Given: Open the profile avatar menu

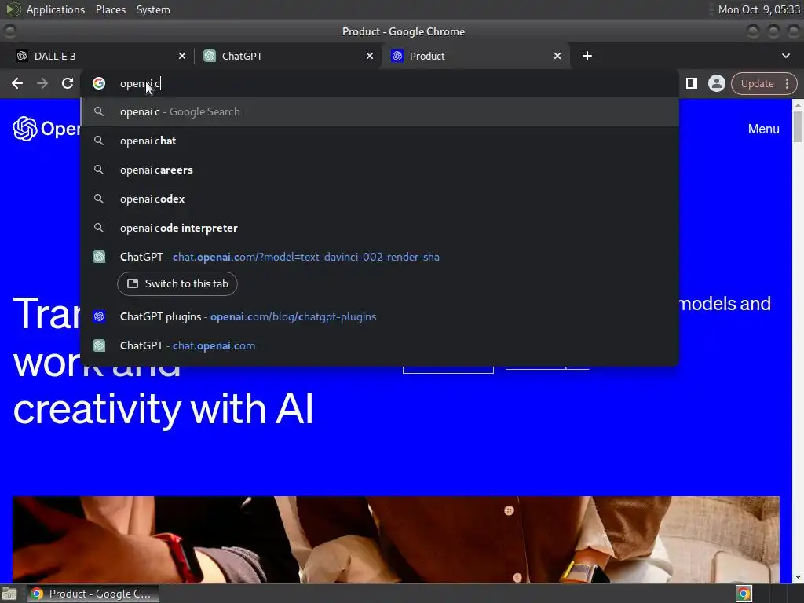Looking at the screenshot, I should (x=716, y=83).
